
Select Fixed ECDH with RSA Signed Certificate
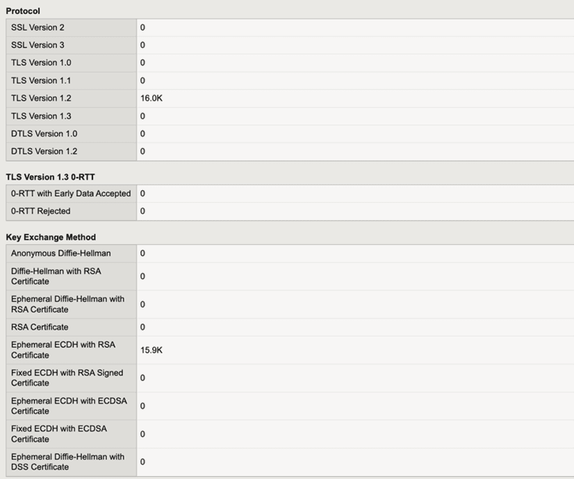(x=67, y=378)
